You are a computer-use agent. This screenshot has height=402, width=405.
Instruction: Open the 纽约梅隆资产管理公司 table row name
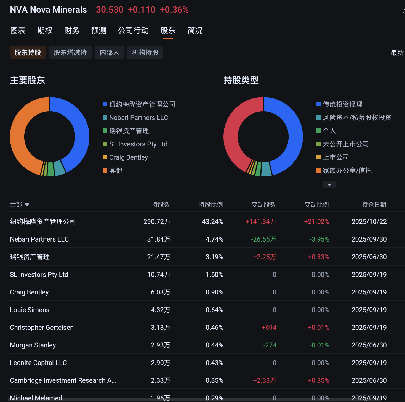pos(43,221)
